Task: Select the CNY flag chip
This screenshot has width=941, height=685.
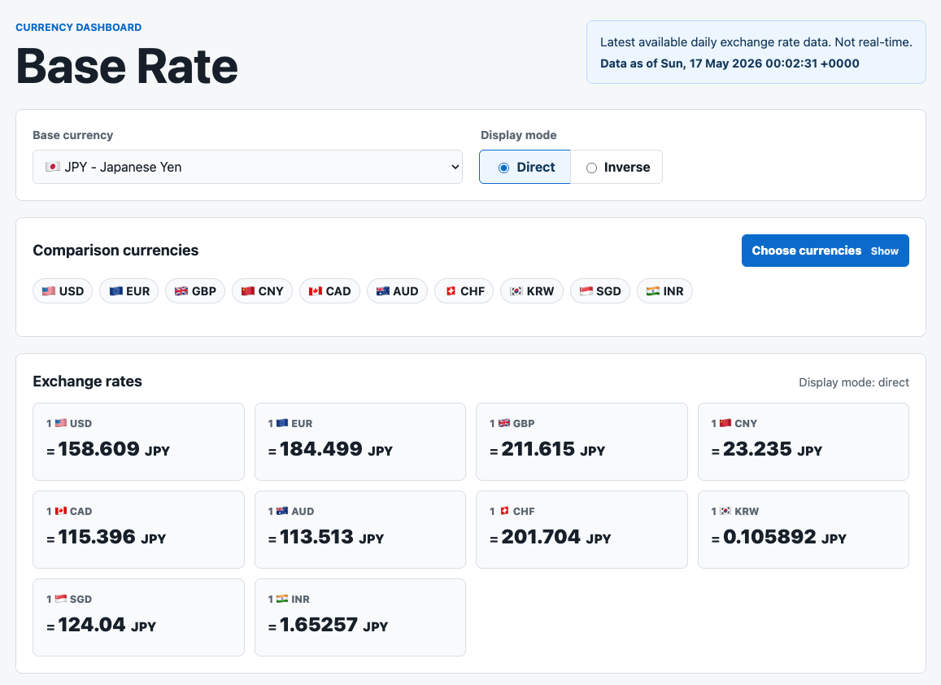Action: tap(262, 291)
